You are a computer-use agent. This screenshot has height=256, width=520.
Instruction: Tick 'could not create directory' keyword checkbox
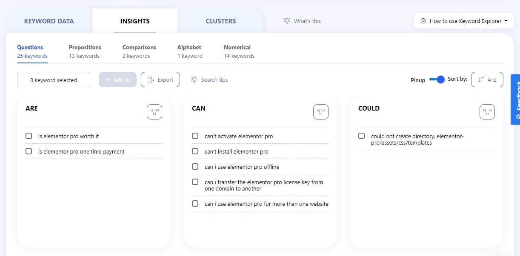pos(361,136)
